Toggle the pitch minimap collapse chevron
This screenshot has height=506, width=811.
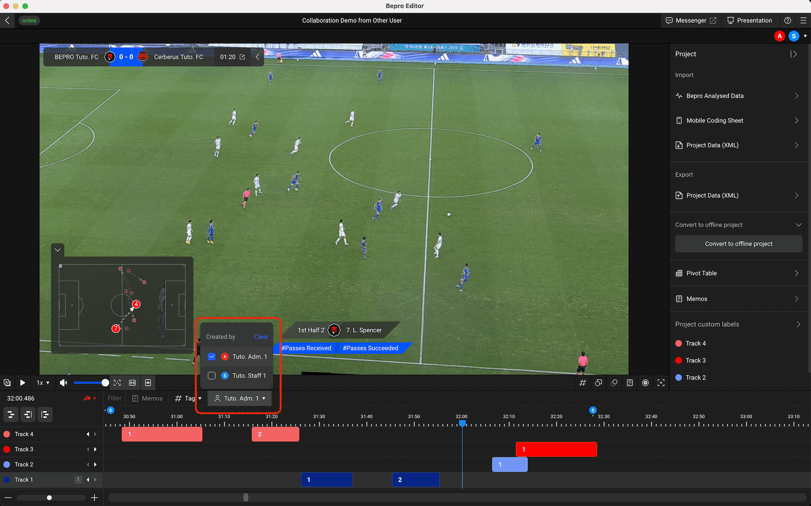[58, 250]
